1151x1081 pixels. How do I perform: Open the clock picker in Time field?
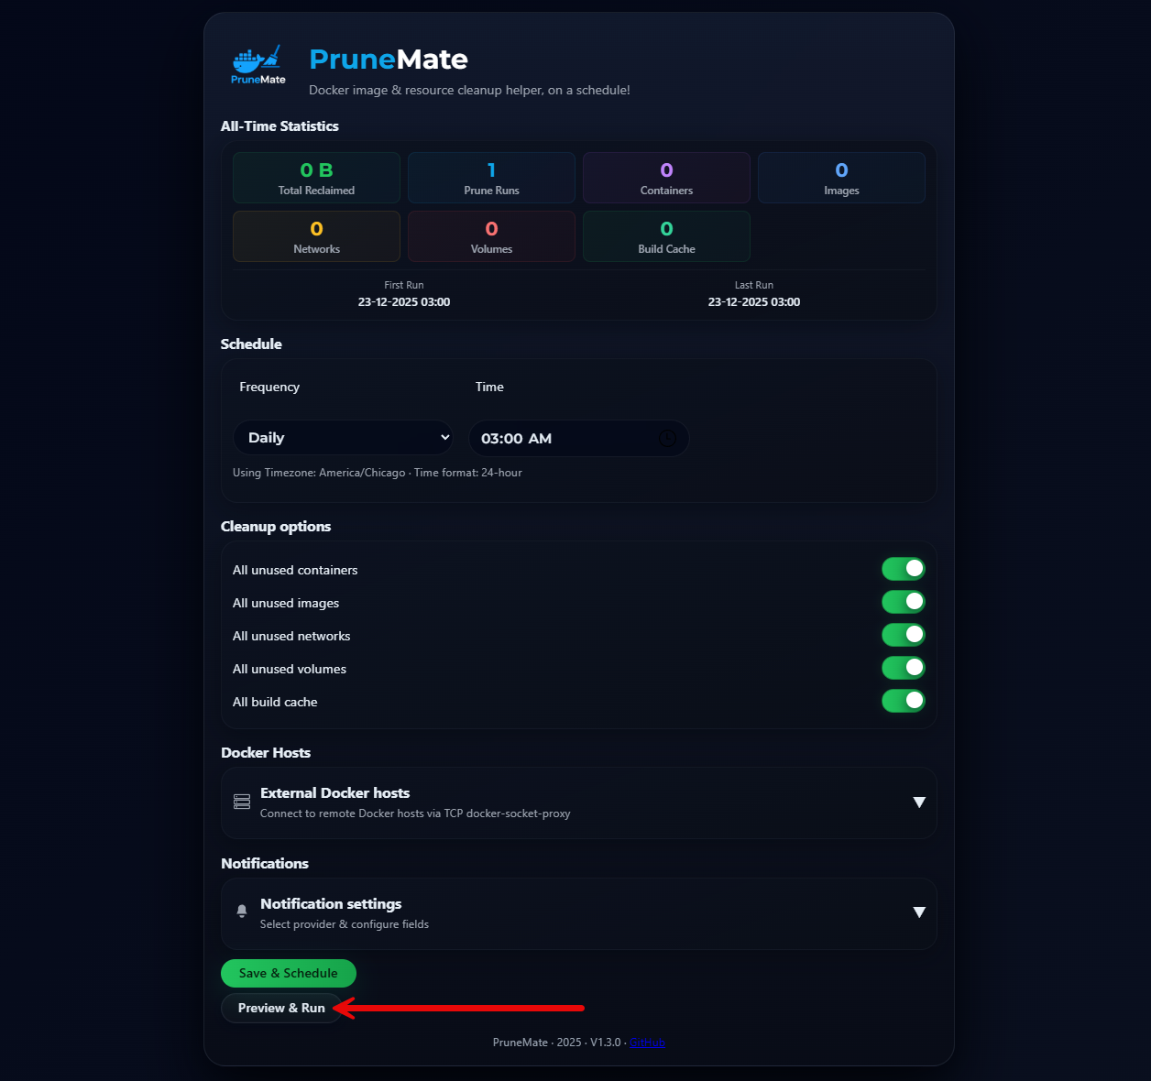click(x=667, y=439)
